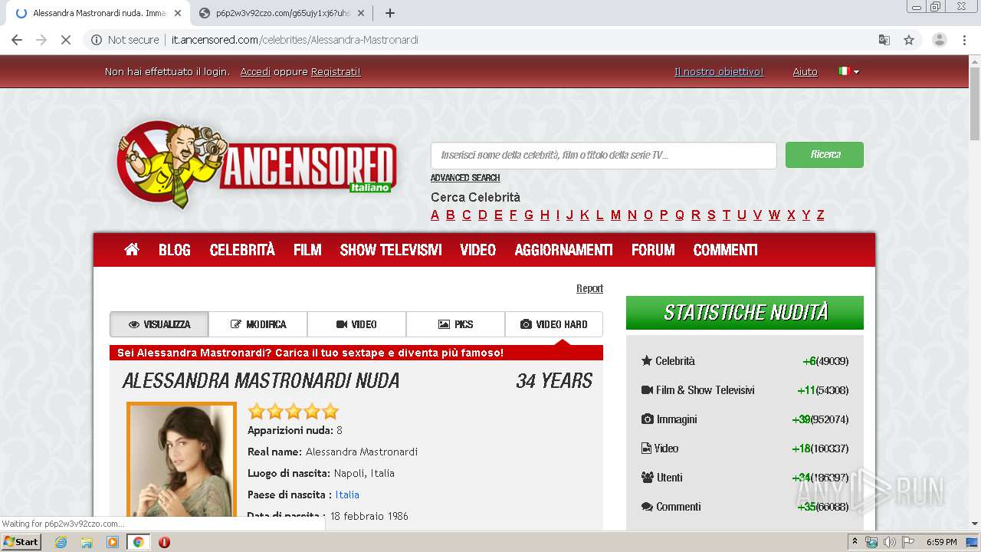The height and width of the screenshot is (552, 981).
Task: Open the Chrome profile avatar icon
Action: pyautogui.click(x=940, y=40)
